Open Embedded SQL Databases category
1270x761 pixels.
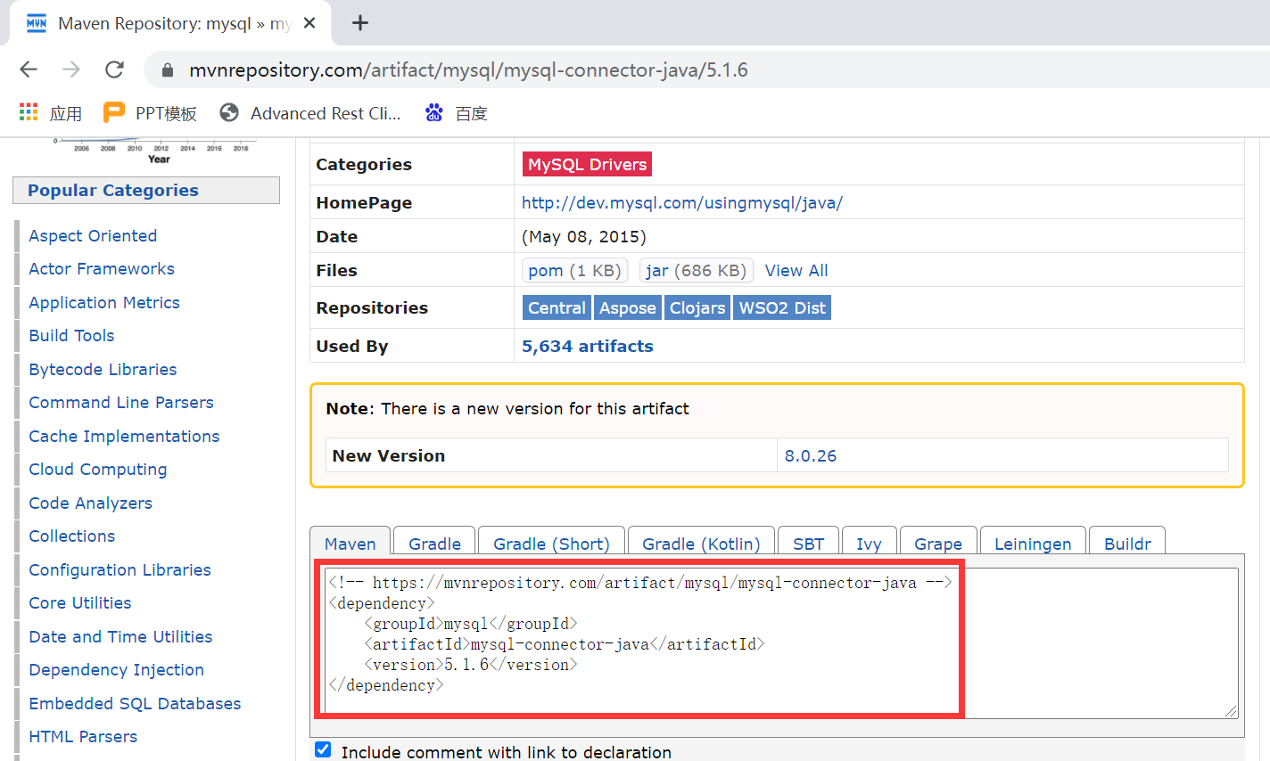[135, 703]
